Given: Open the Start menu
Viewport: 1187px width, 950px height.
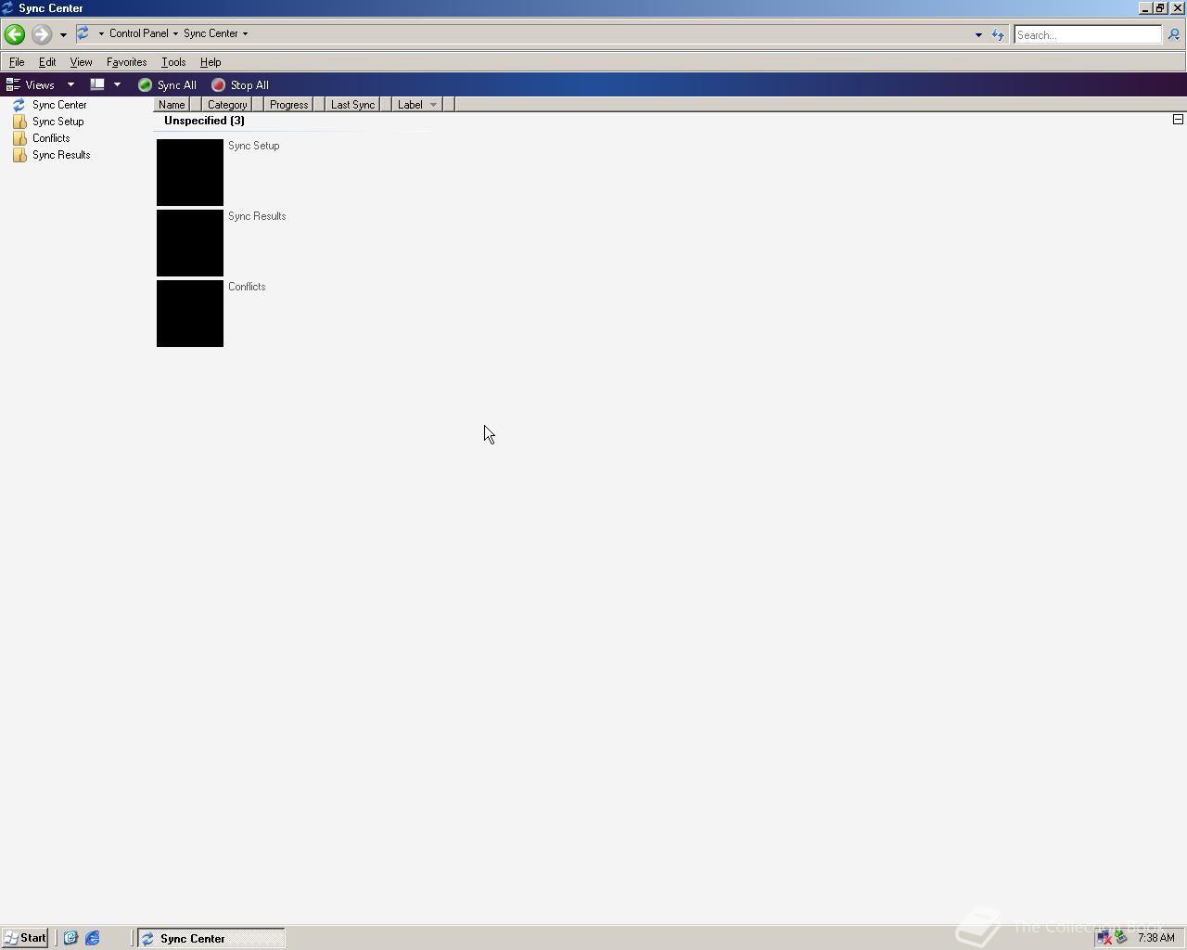Looking at the screenshot, I should pos(25,938).
